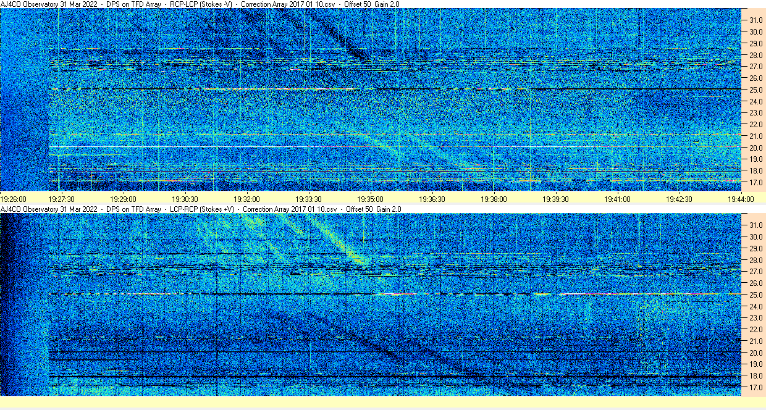766x410 pixels.
Task: Click the LCP-RCP (Stokes +V) title text
Action: click(203, 209)
